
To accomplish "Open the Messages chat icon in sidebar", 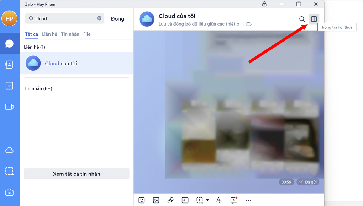I will tap(10, 43).
